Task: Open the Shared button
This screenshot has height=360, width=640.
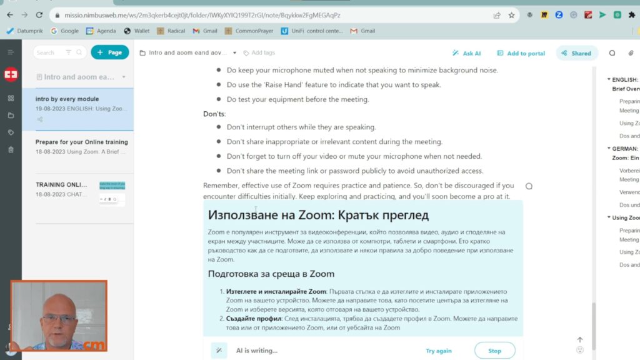Action: tap(576, 53)
